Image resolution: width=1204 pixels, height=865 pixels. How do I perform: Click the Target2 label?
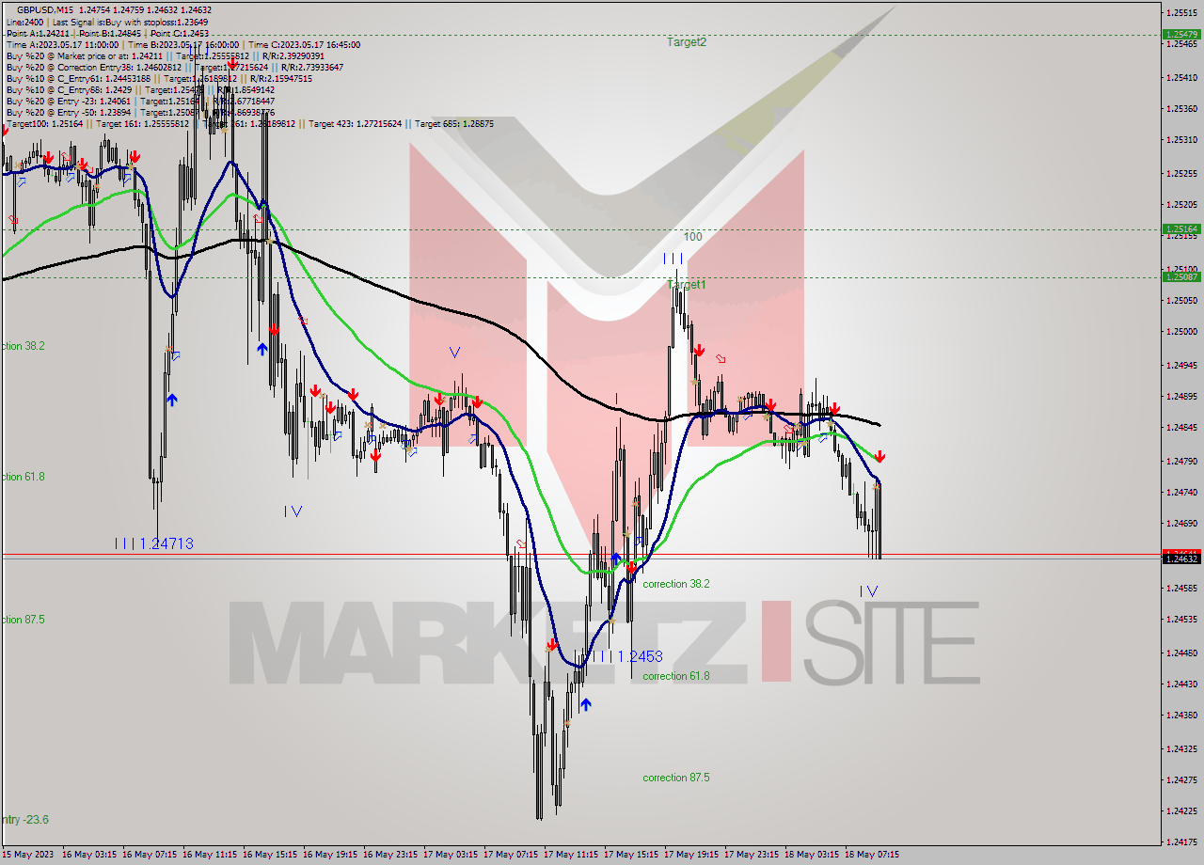(x=687, y=42)
